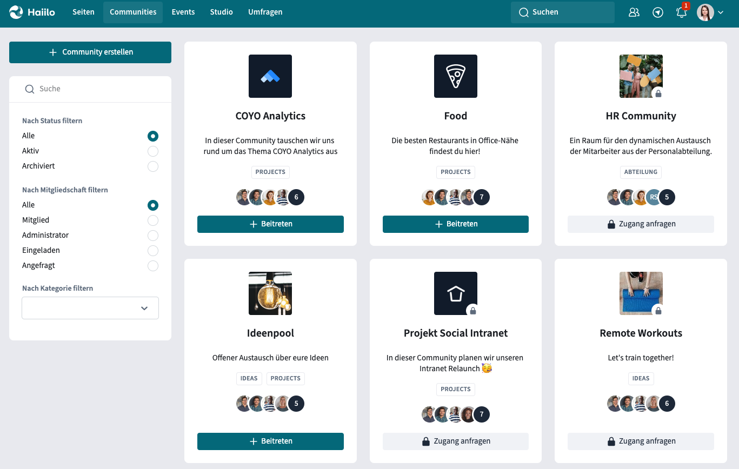This screenshot has height=469, width=739.
Task: Open the notifications bell icon
Action: coord(681,12)
